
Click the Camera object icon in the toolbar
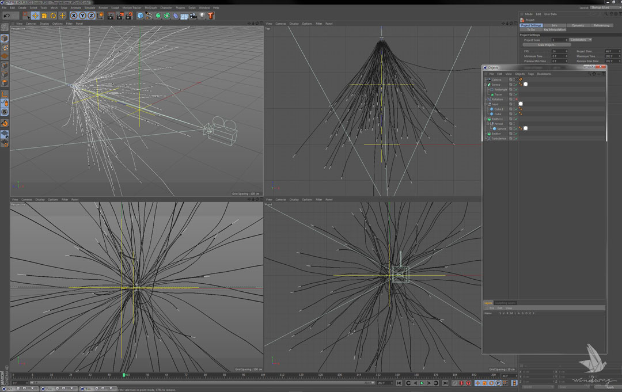point(194,16)
